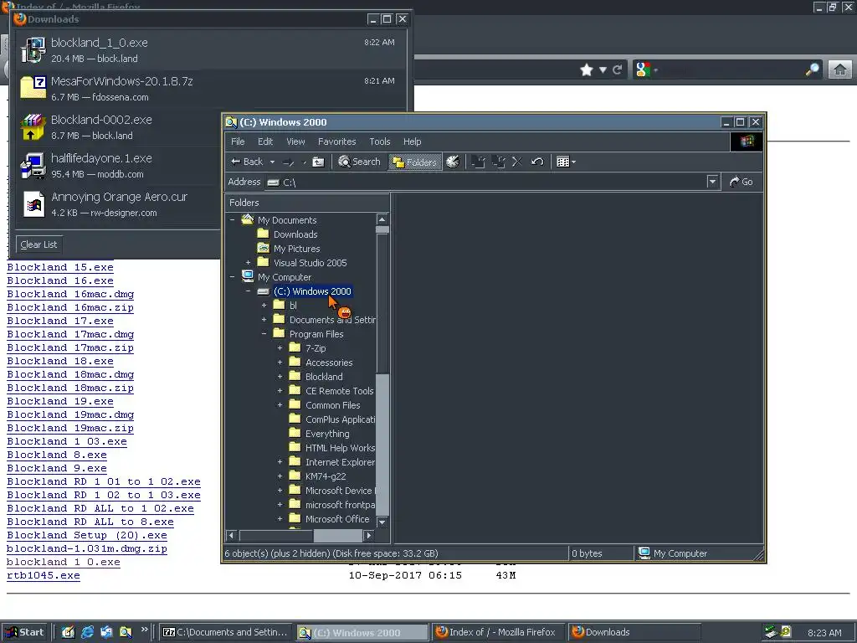The width and height of the screenshot is (857, 643).
Task: Select the My Pictures folder in tree
Action: pos(297,248)
